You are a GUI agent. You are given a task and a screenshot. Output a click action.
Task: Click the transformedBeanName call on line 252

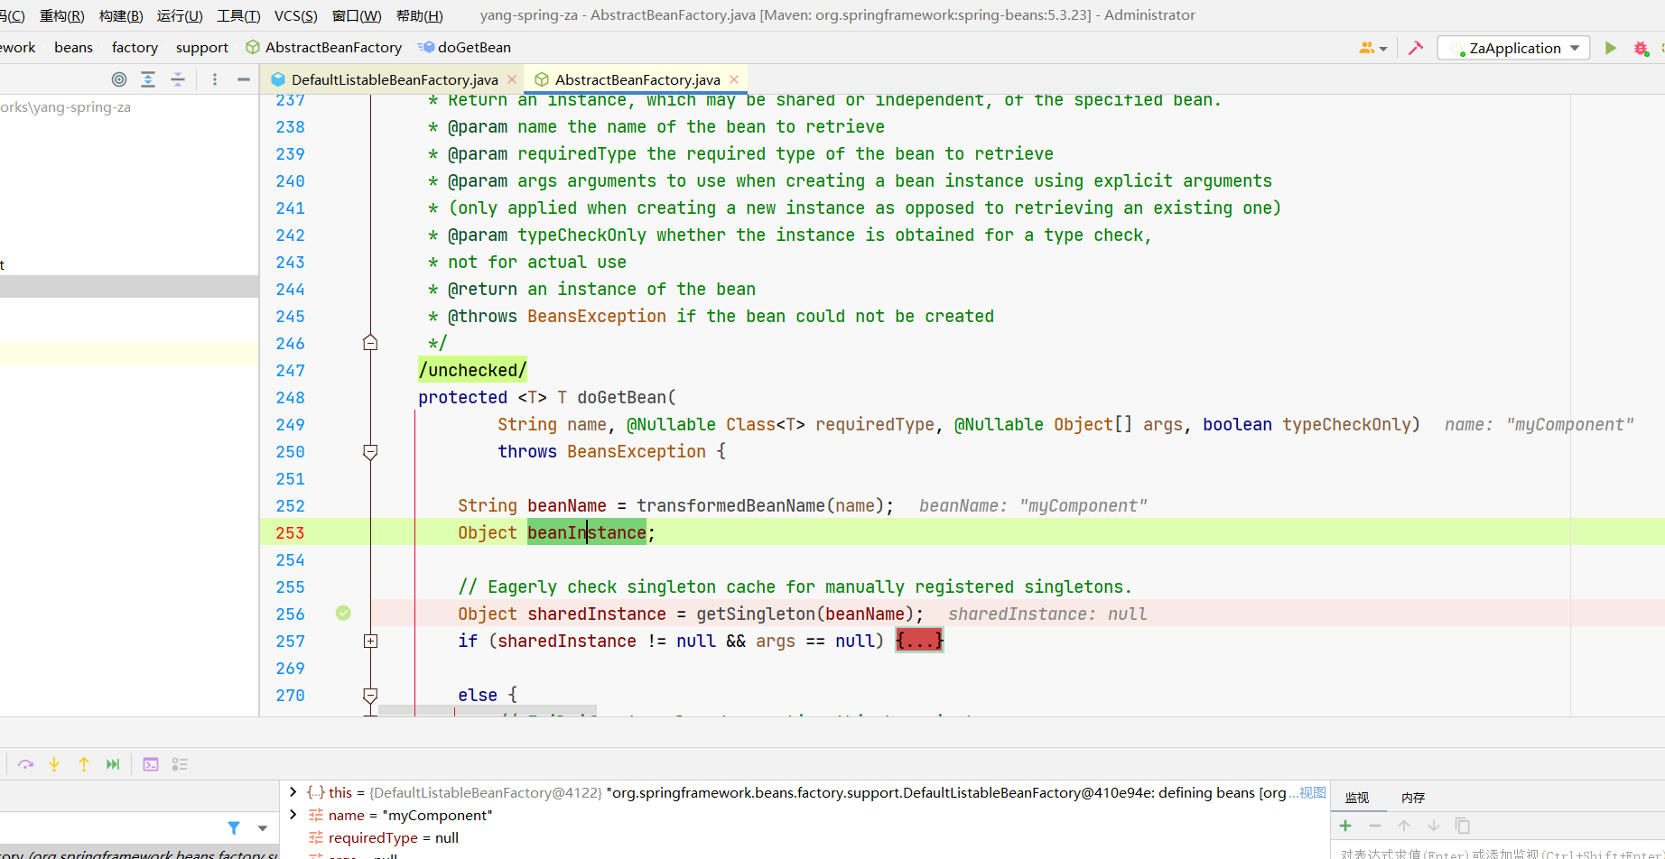point(731,505)
